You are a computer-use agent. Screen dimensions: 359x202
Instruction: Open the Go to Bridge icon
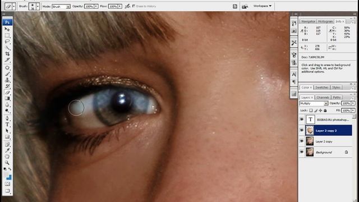pyautogui.click(x=245, y=6)
